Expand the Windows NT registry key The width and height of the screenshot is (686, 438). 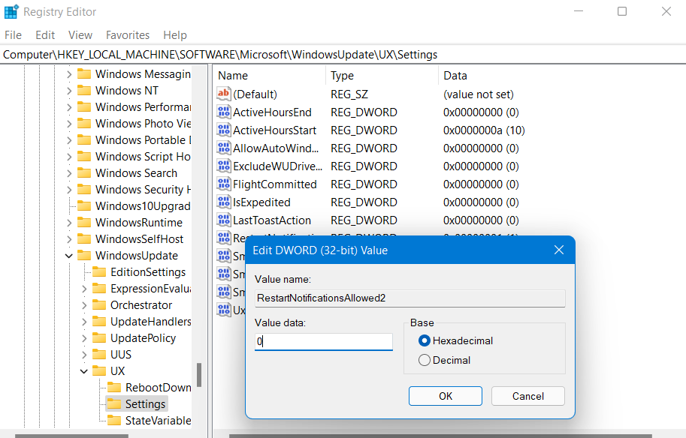coord(69,91)
